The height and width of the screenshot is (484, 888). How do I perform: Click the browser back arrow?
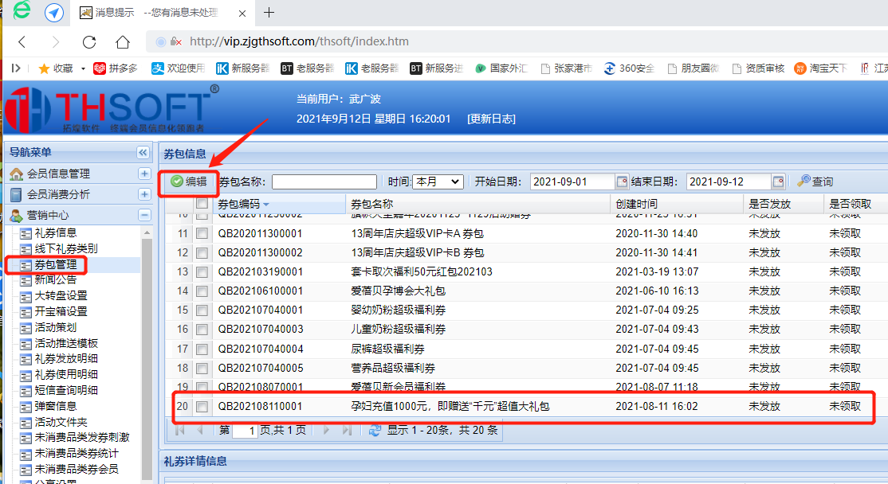22,41
